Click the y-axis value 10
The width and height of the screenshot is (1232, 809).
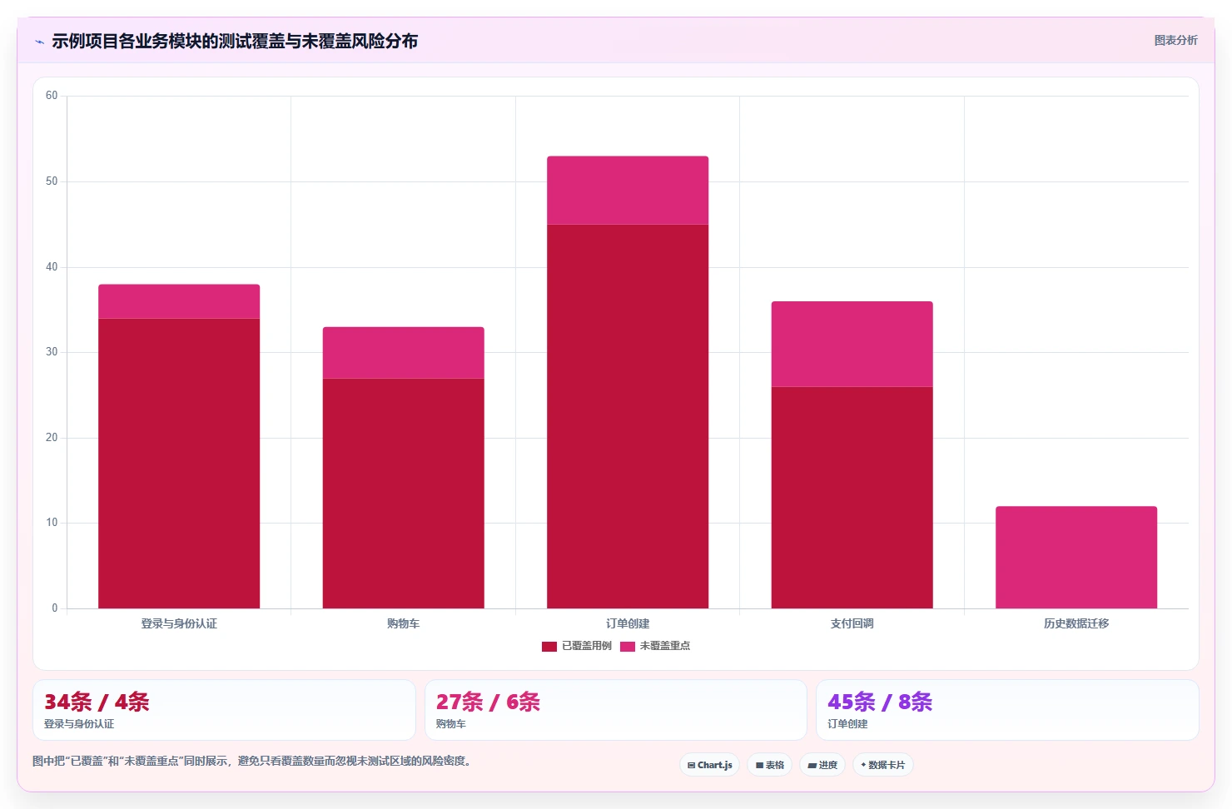tap(52, 523)
